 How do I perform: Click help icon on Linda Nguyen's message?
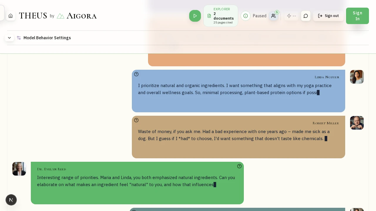136,74
